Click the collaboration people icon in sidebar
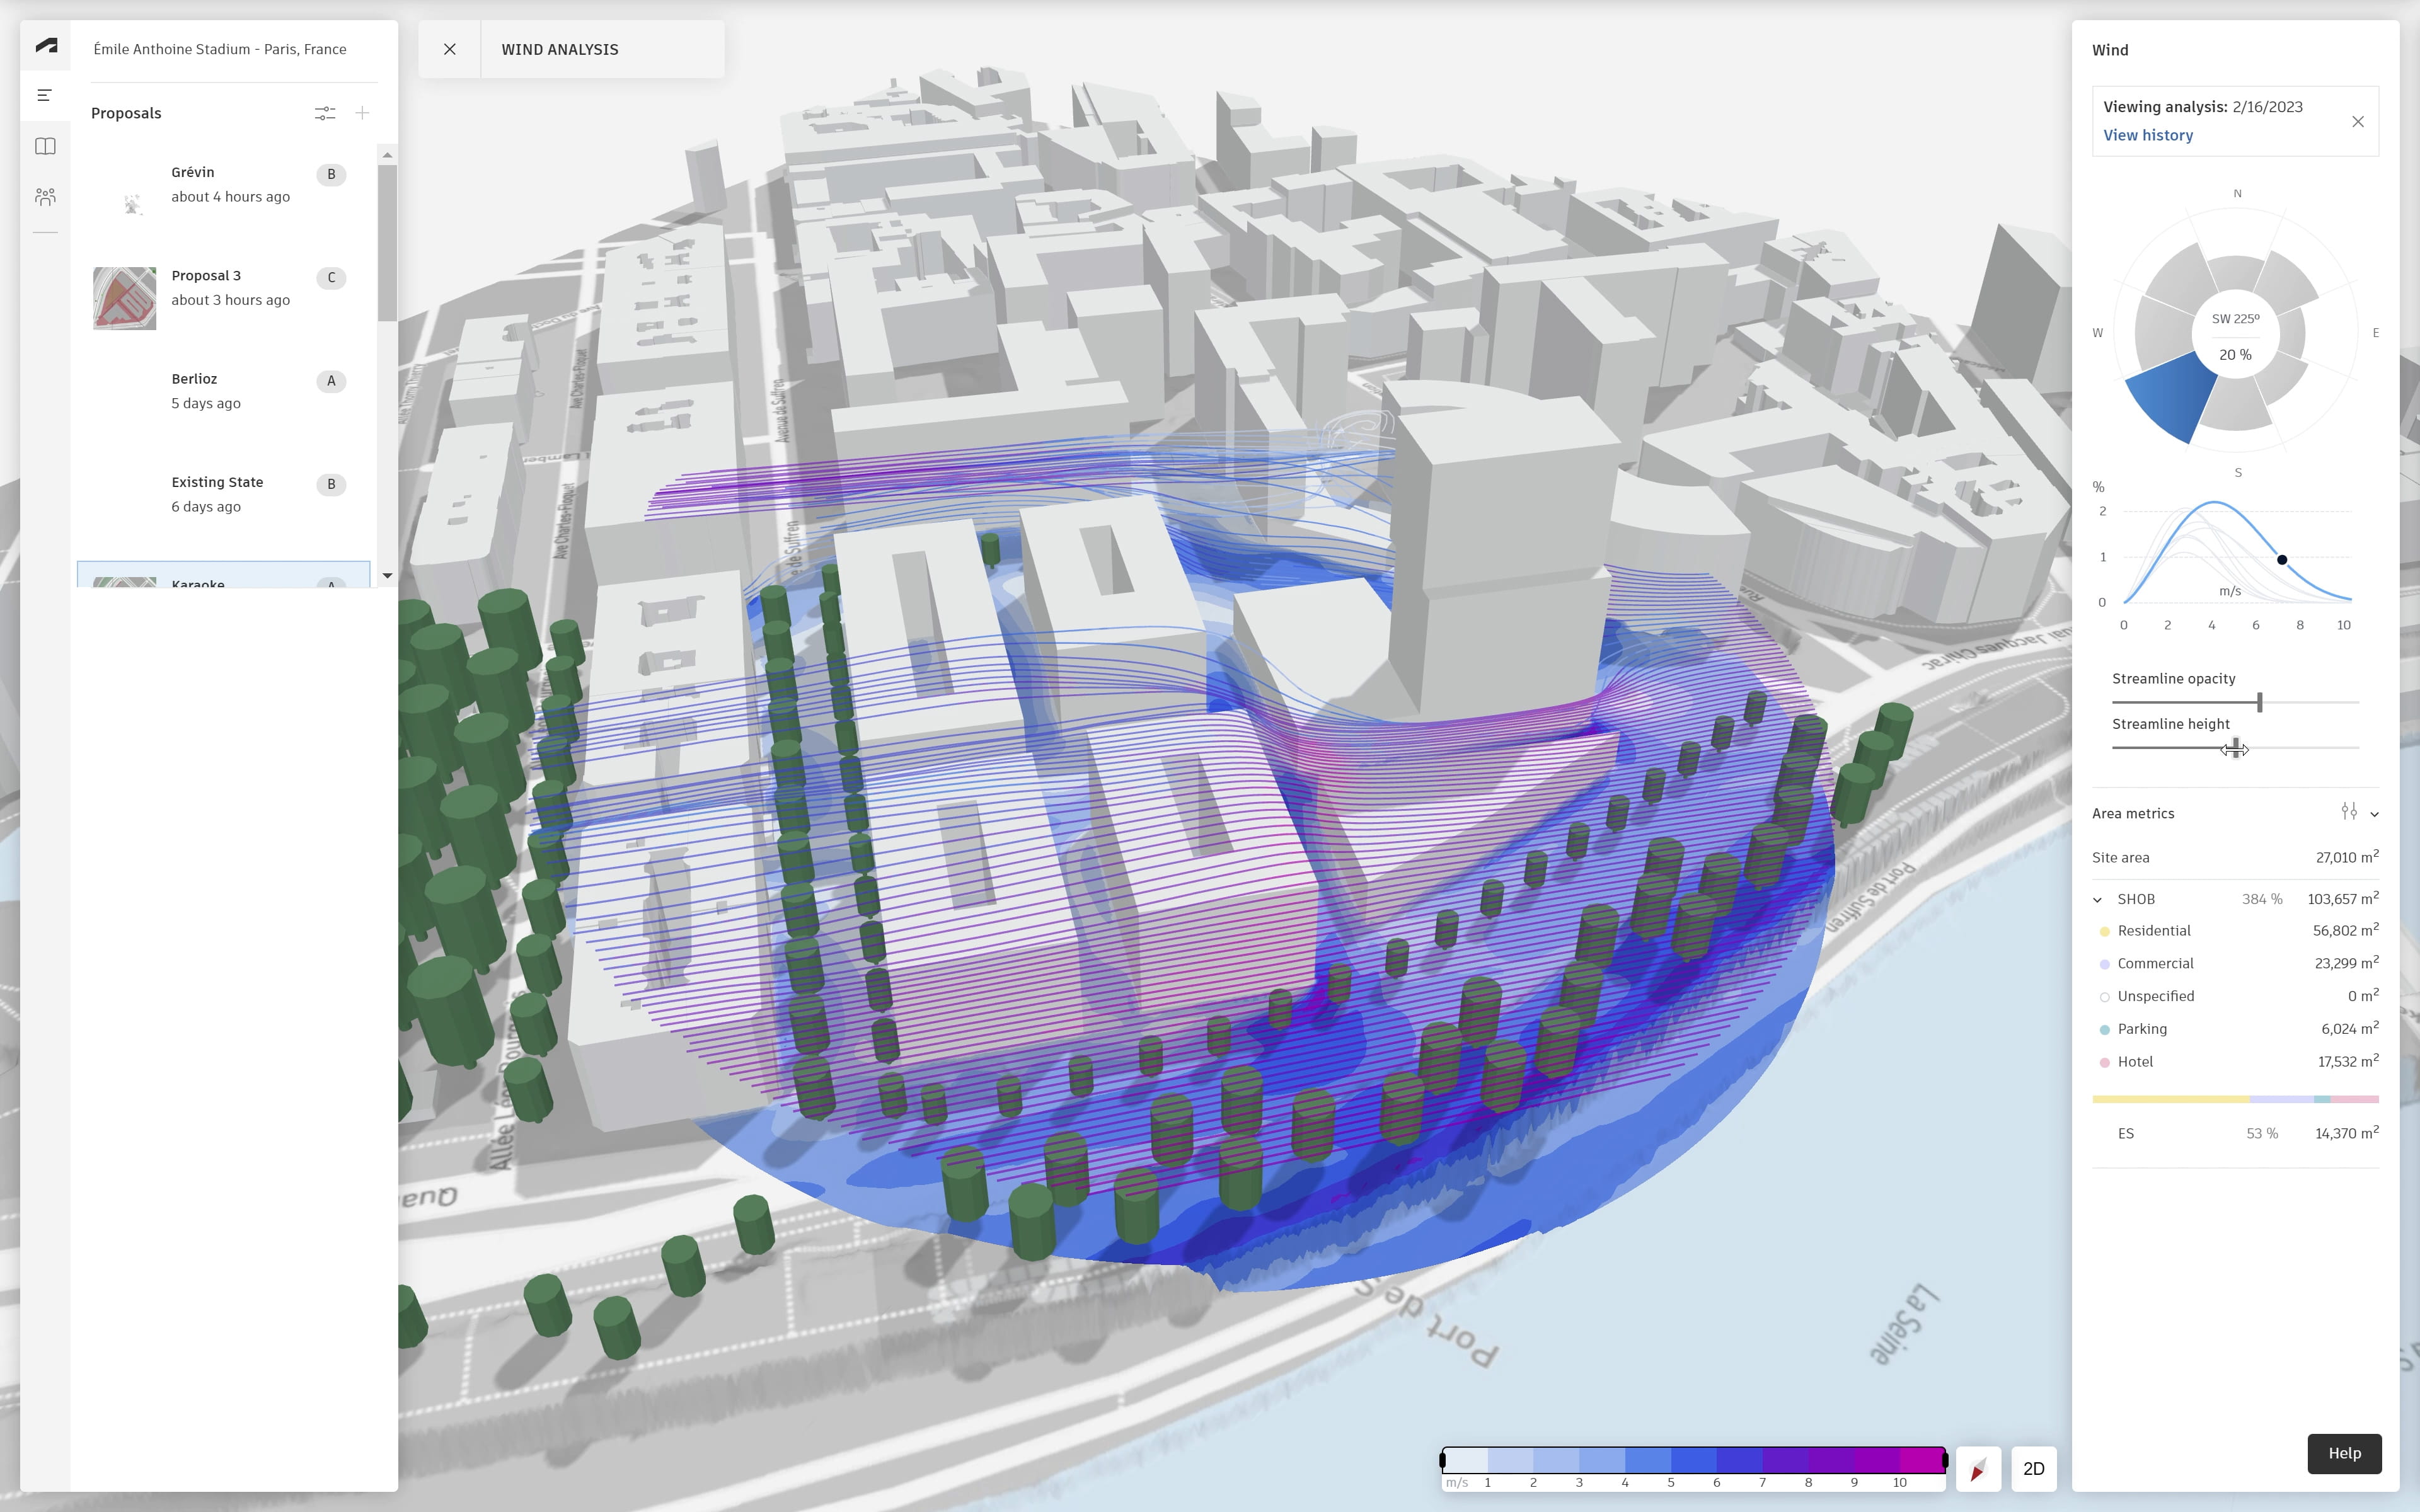This screenshot has height=1512, width=2420. click(45, 197)
